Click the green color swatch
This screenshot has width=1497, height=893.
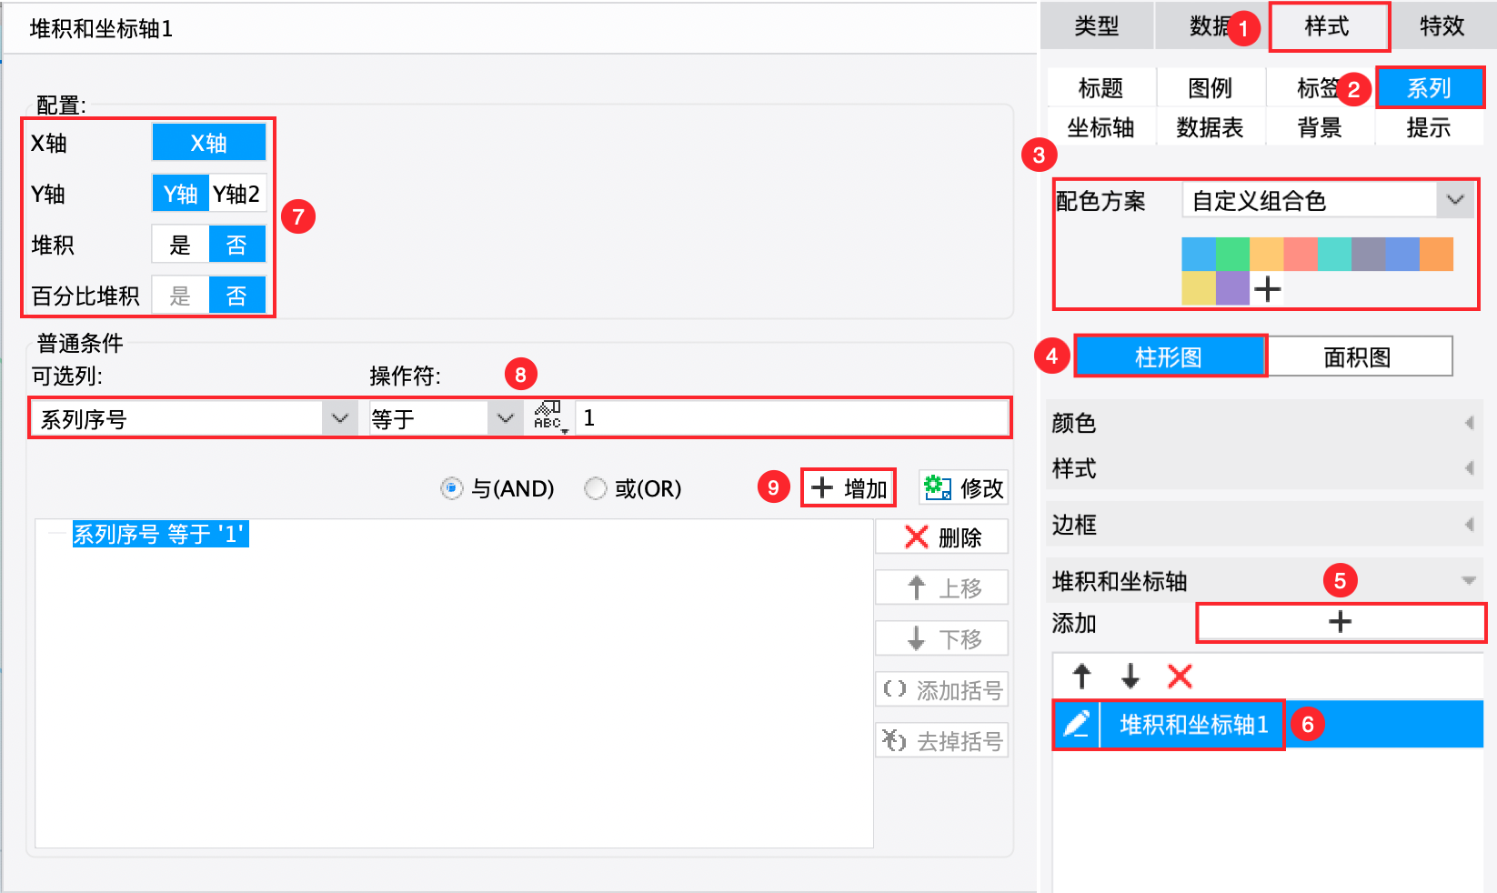(1232, 254)
